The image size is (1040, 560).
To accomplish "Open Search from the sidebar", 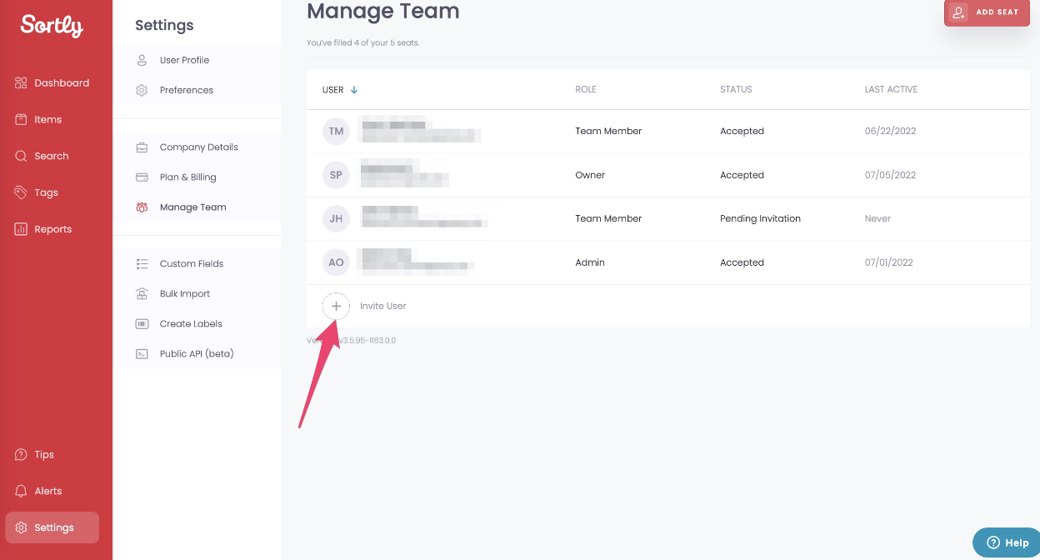I will pos(20,156).
